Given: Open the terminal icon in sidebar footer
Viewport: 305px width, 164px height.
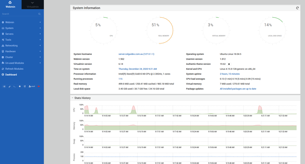Looking at the screenshot, I should tap(14, 86).
